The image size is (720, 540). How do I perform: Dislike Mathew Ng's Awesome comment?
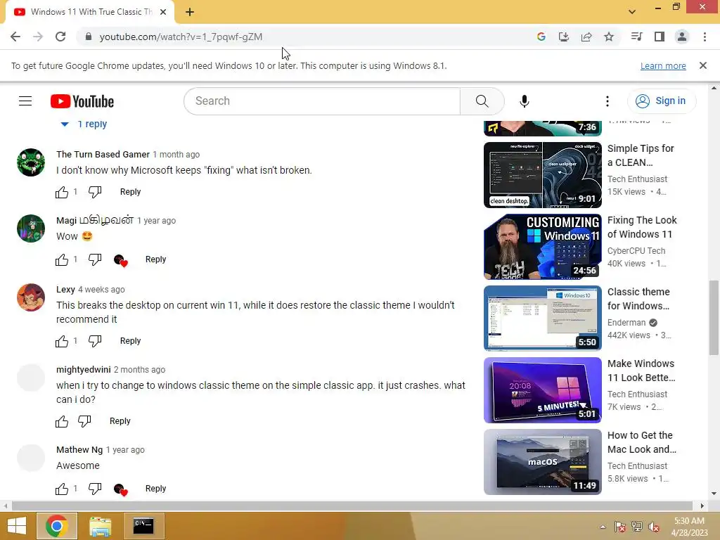click(x=95, y=489)
